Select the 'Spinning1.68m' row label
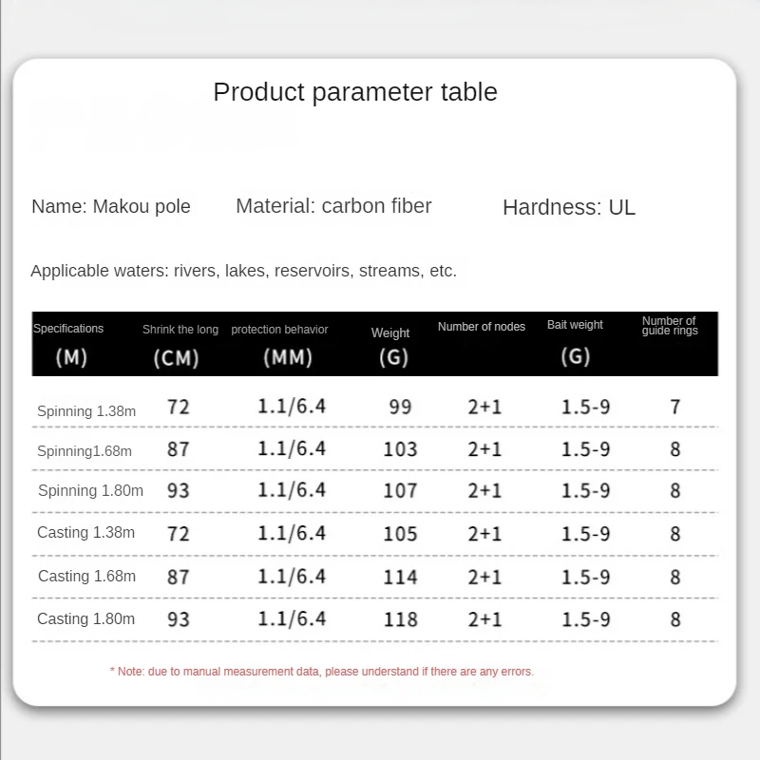 (x=85, y=451)
